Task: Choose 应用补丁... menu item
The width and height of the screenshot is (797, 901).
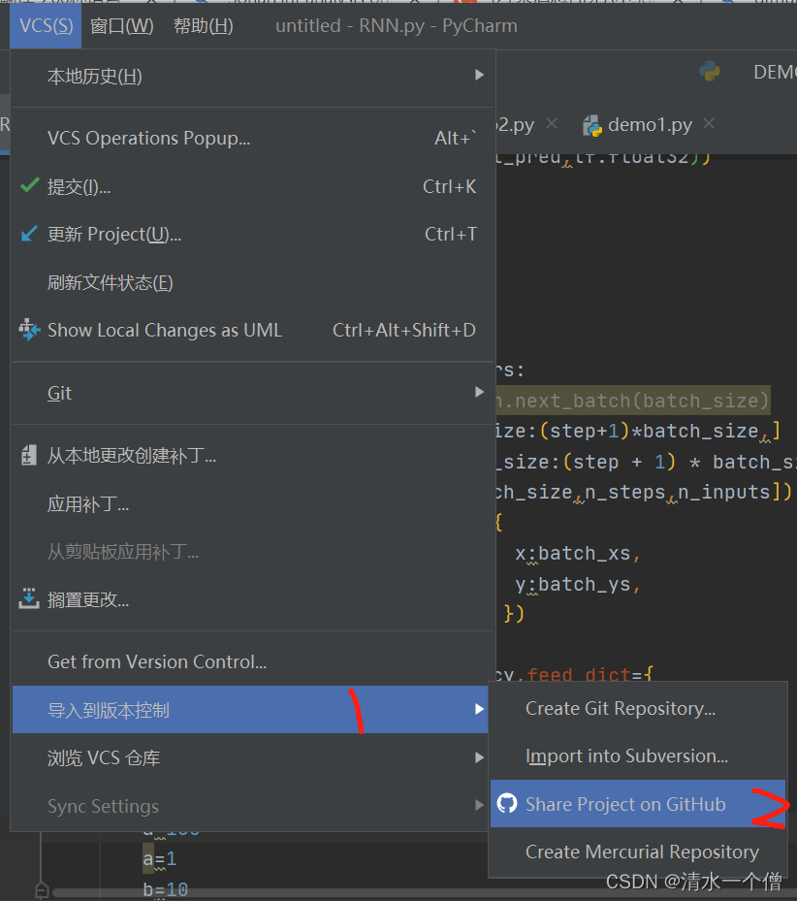Action: click(x=253, y=504)
